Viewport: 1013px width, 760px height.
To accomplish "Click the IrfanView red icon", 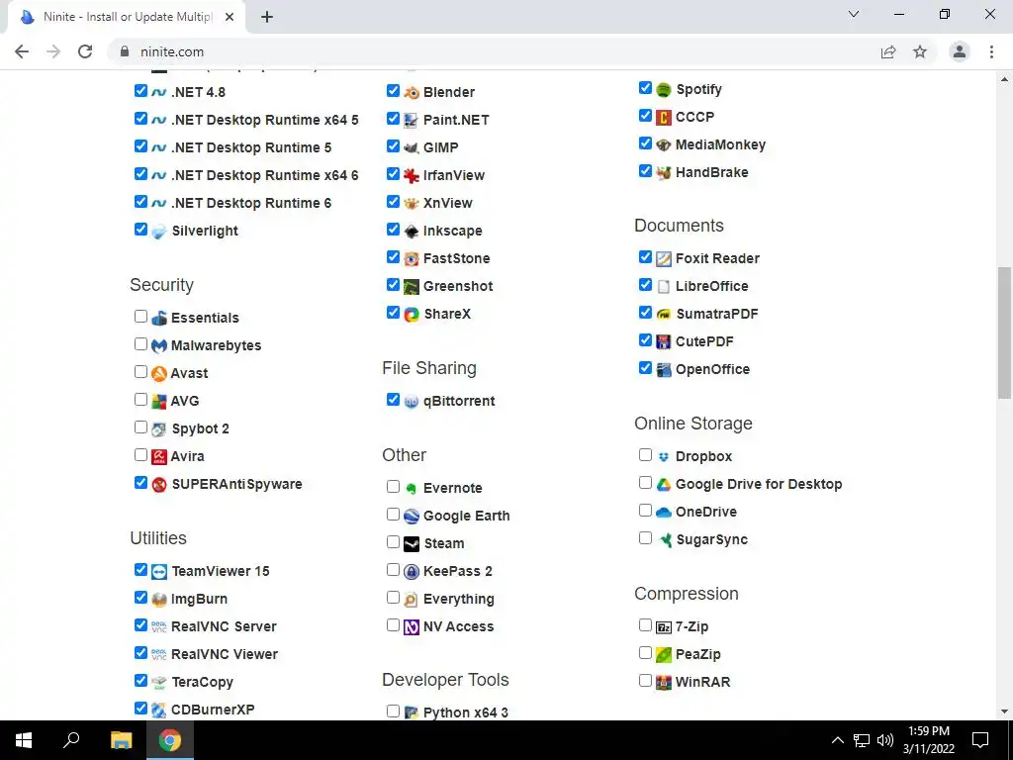I will [x=411, y=176].
